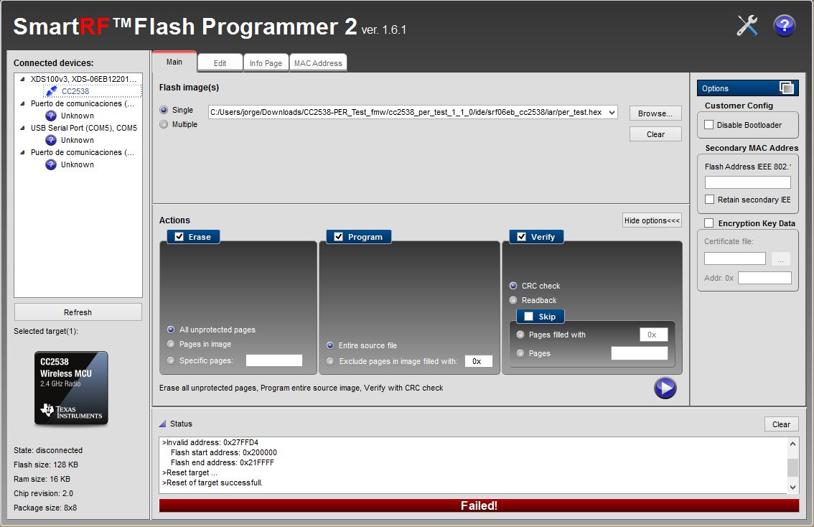Check the Disable Bootloader option
Screen dimensions: 814x527
[x=708, y=125]
